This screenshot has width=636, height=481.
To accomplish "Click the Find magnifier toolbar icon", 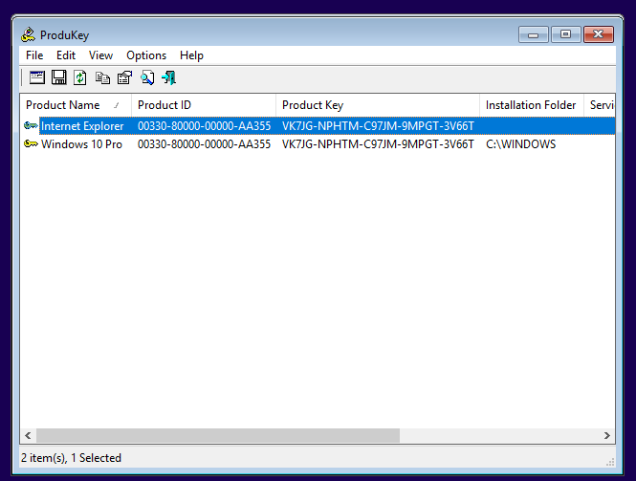I will pos(147,77).
